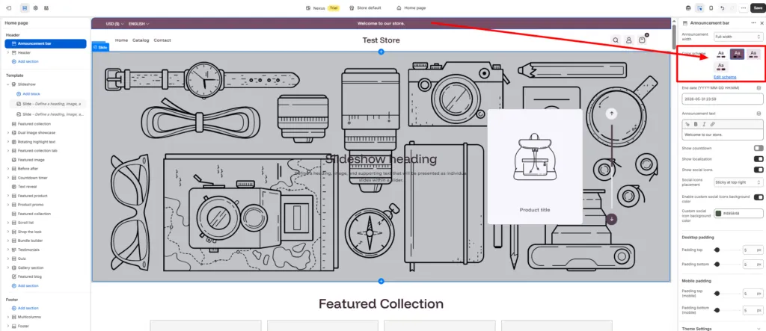Adjust Desktop Padding top slider

click(717, 250)
